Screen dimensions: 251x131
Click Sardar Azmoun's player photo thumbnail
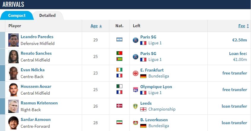coord(13,123)
